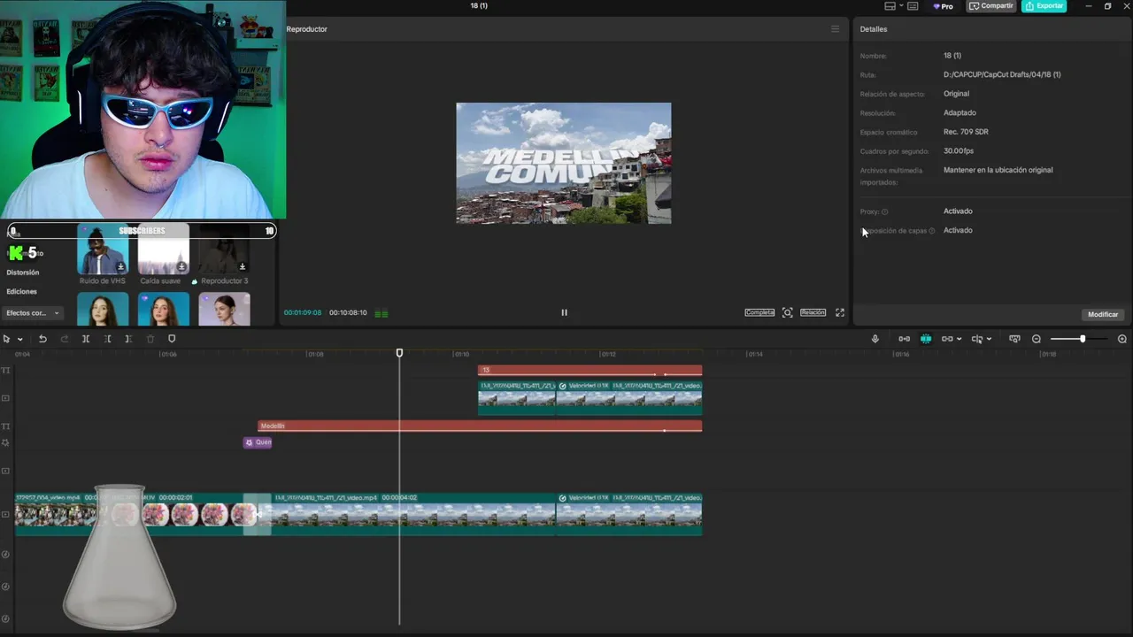Split the clip at playhead
The image size is (1133, 637).
pyautogui.click(x=86, y=339)
